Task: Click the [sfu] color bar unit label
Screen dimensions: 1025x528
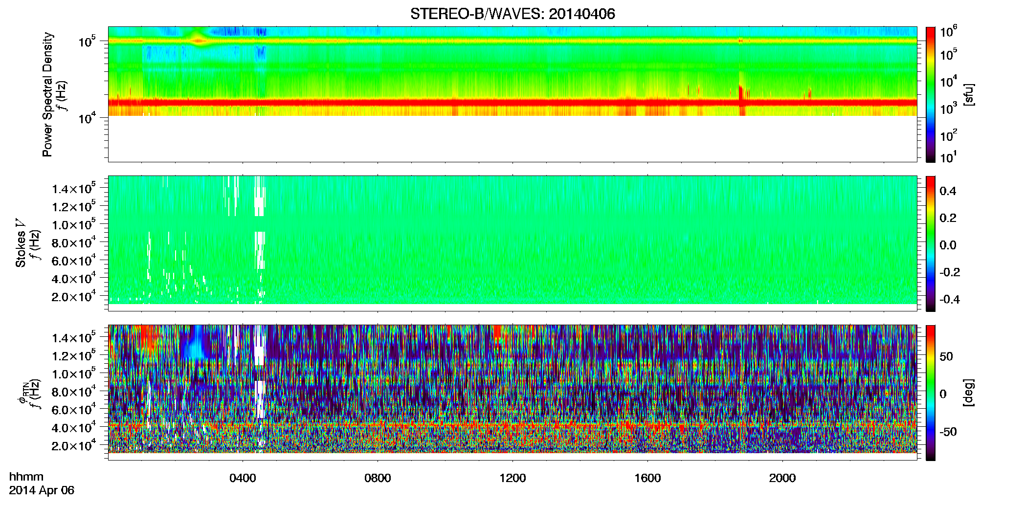Action: [968, 94]
